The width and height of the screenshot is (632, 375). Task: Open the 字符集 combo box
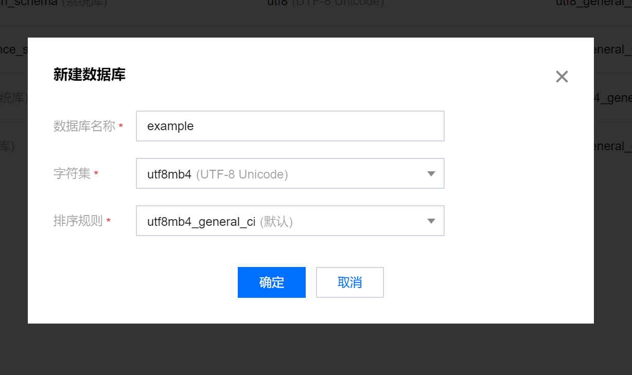coord(290,174)
